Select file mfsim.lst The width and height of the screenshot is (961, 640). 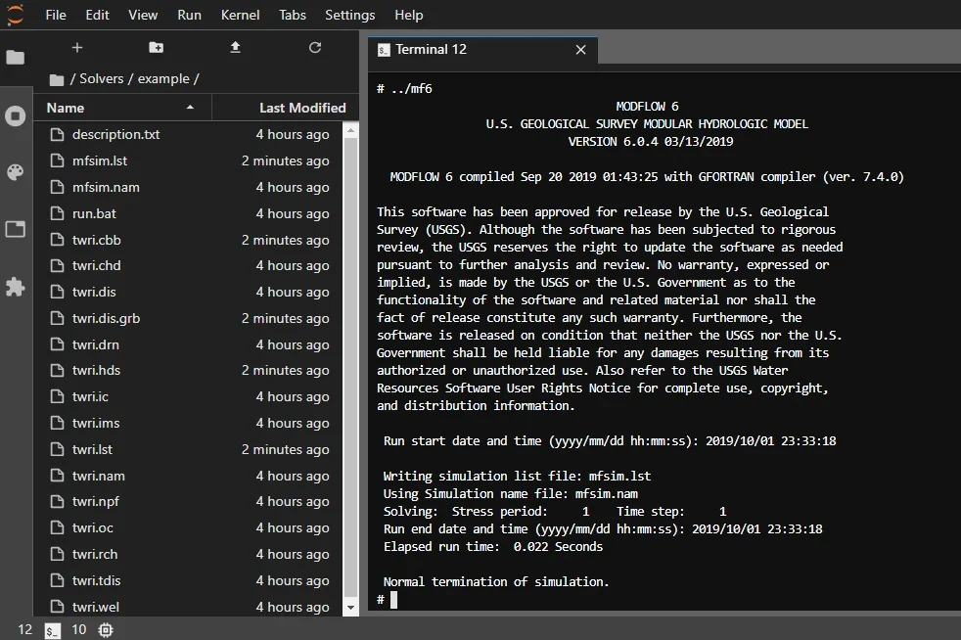[x=188, y=160]
